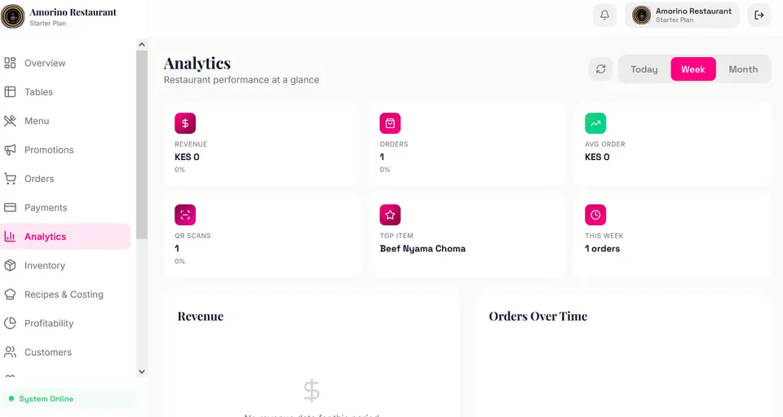Open notifications bell icon
The width and height of the screenshot is (783, 417).
(x=604, y=15)
